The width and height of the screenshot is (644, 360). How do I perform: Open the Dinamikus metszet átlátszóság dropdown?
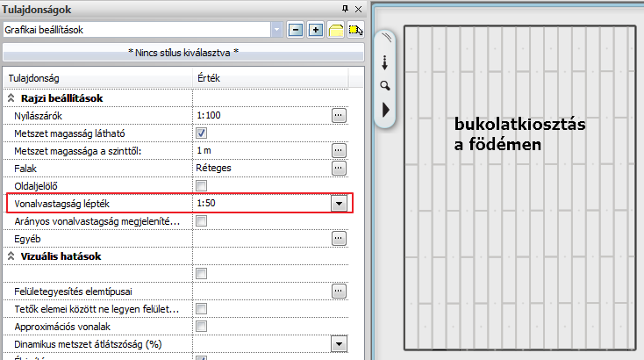338,343
